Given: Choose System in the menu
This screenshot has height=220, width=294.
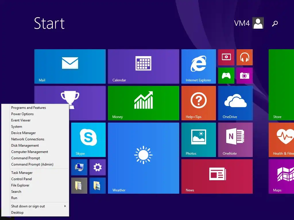Looking at the screenshot, I should tap(35, 127).
